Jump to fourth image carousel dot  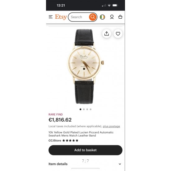[90, 109]
